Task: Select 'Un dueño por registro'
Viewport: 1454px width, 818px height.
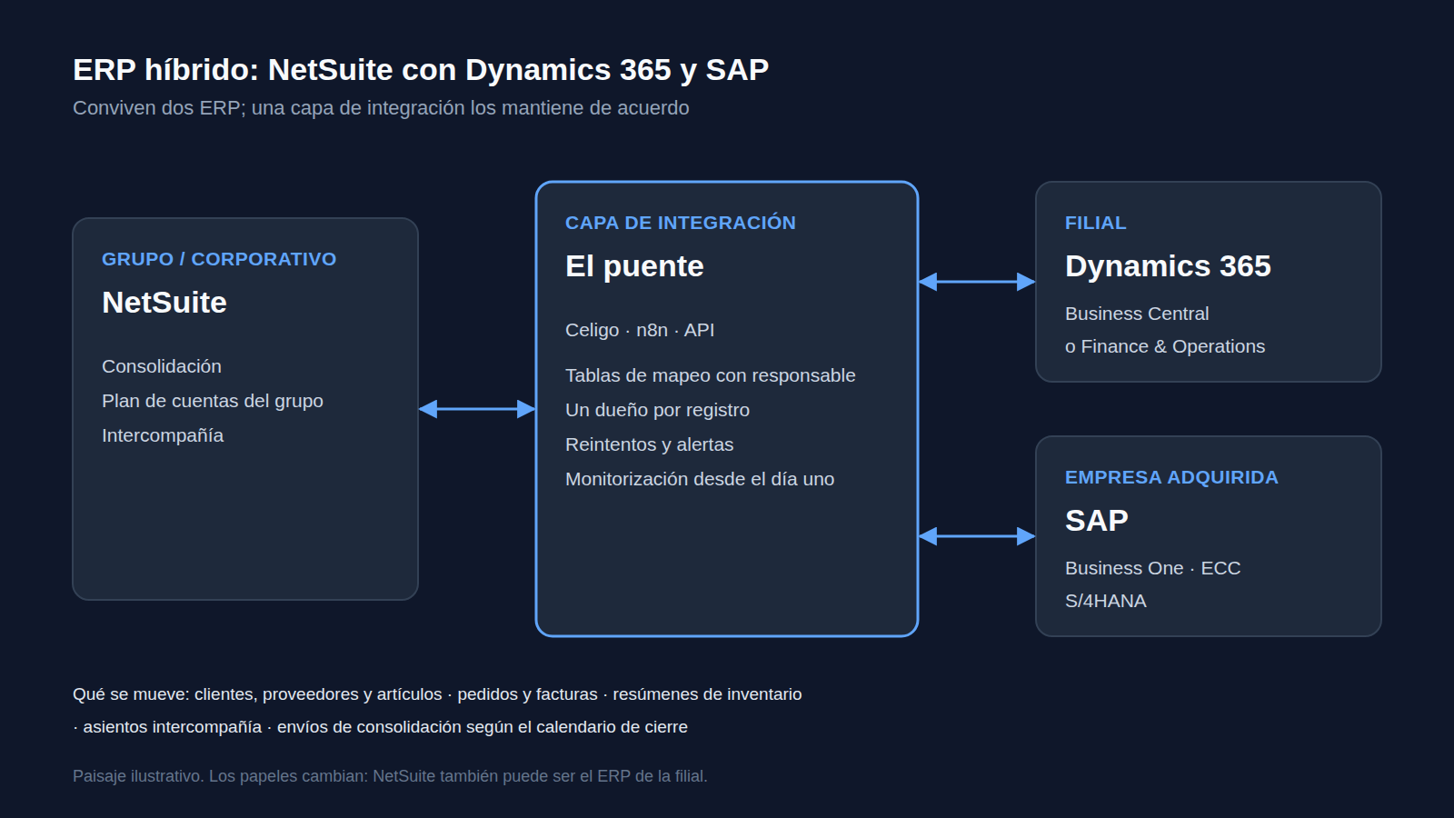Action: [x=658, y=410]
